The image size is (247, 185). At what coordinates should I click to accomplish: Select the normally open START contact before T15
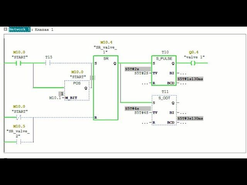tap(19, 63)
